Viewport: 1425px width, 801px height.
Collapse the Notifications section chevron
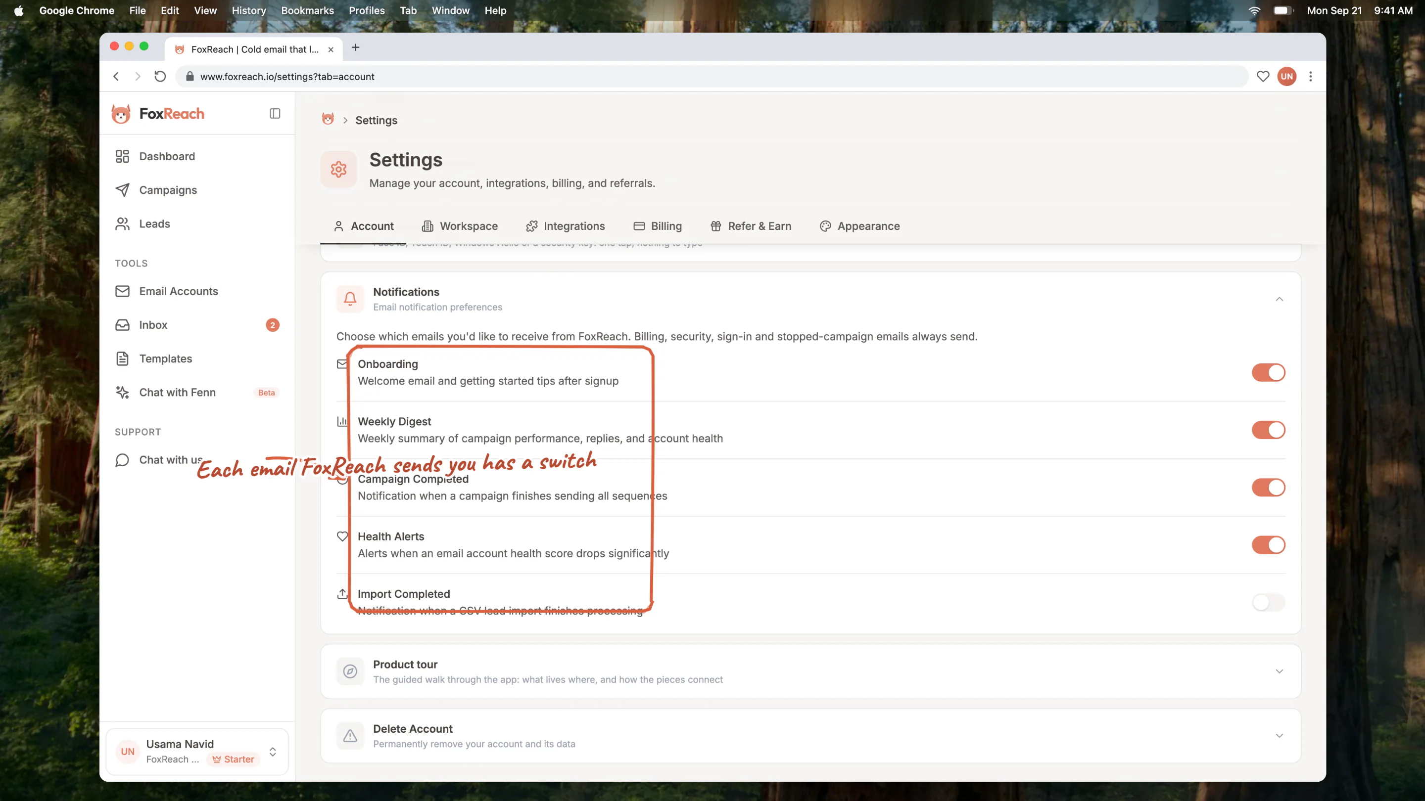1280,299
